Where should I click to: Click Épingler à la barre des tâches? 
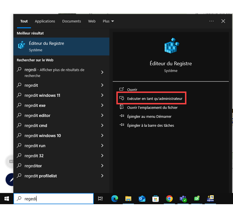tap(151, 126)
